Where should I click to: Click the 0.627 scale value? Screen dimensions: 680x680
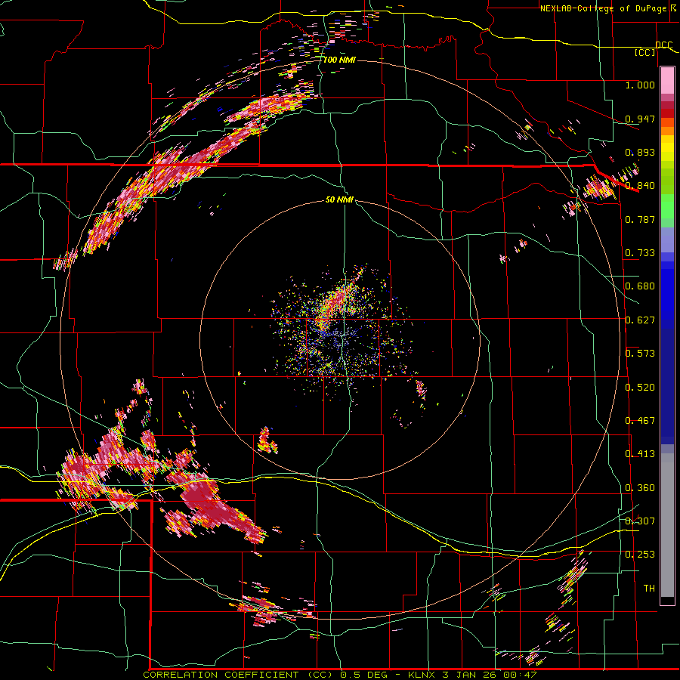640,320
